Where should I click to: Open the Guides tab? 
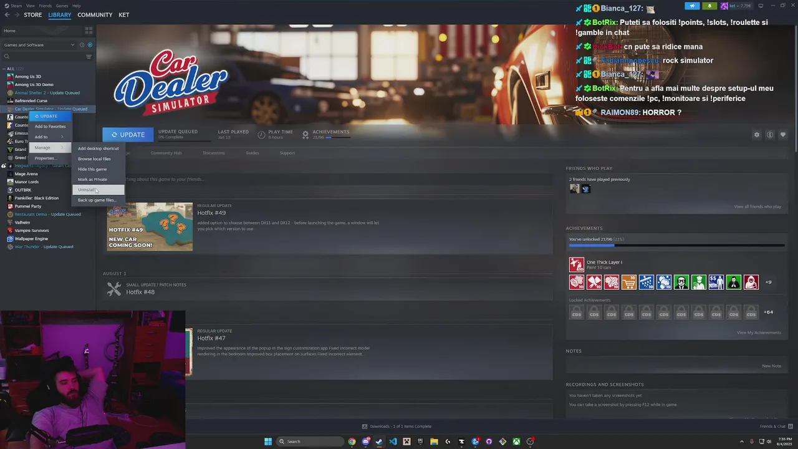tap(252, 153)
